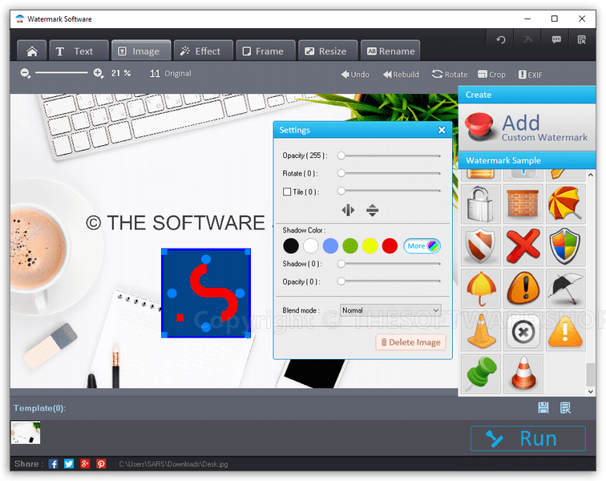
Task: Select yellow shadow color swatch
Action: click(x=370, y=246)
